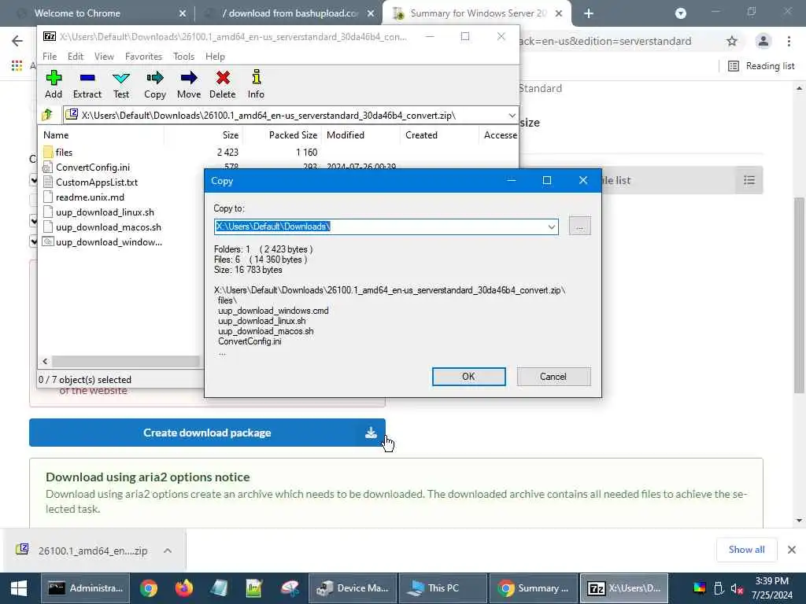Open Chrome three-dot menu

[x=789, y=41]
